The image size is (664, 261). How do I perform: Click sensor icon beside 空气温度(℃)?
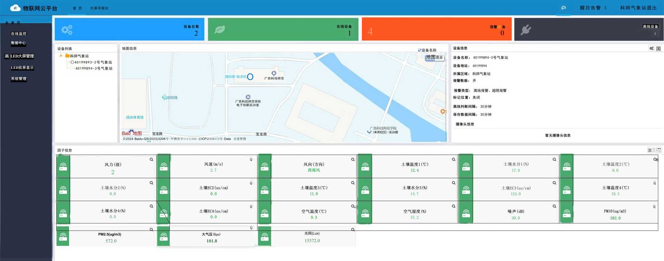coord(265,212)
